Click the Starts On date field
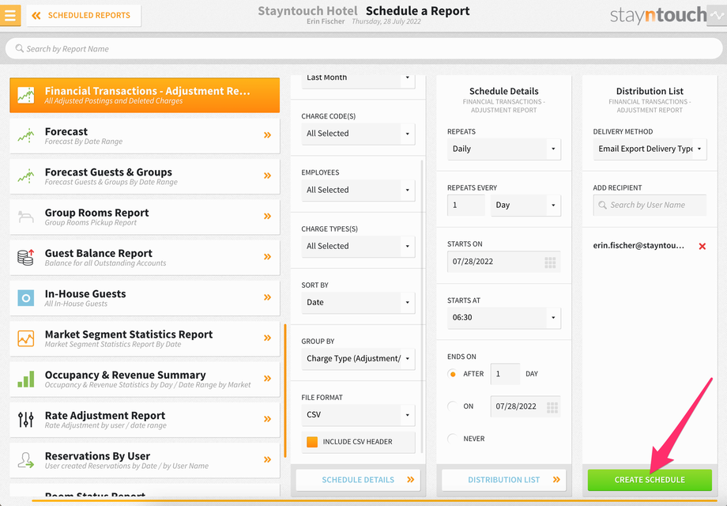The width and height of the screenshot is (727, 506). pos(504,262)
